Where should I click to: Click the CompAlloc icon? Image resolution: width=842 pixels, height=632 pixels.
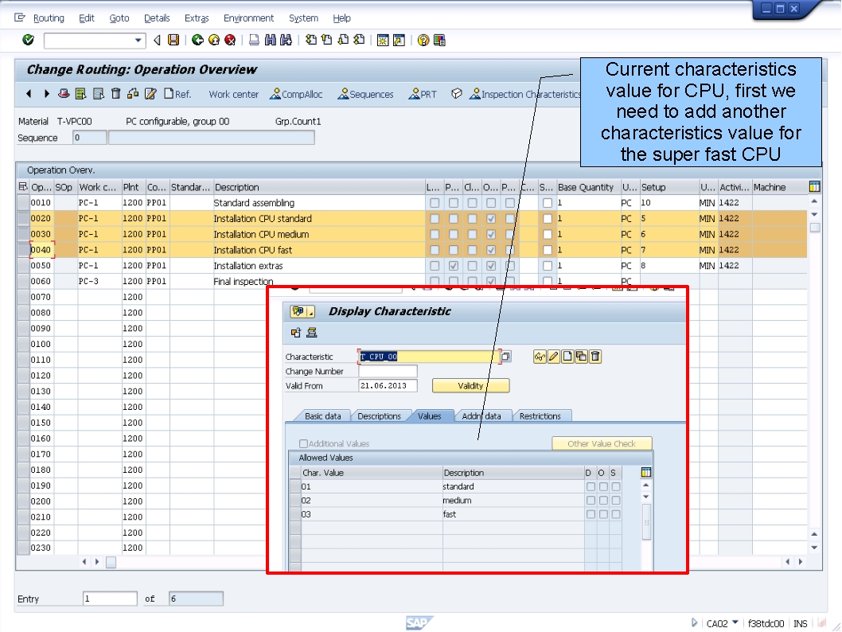point(296,93)
